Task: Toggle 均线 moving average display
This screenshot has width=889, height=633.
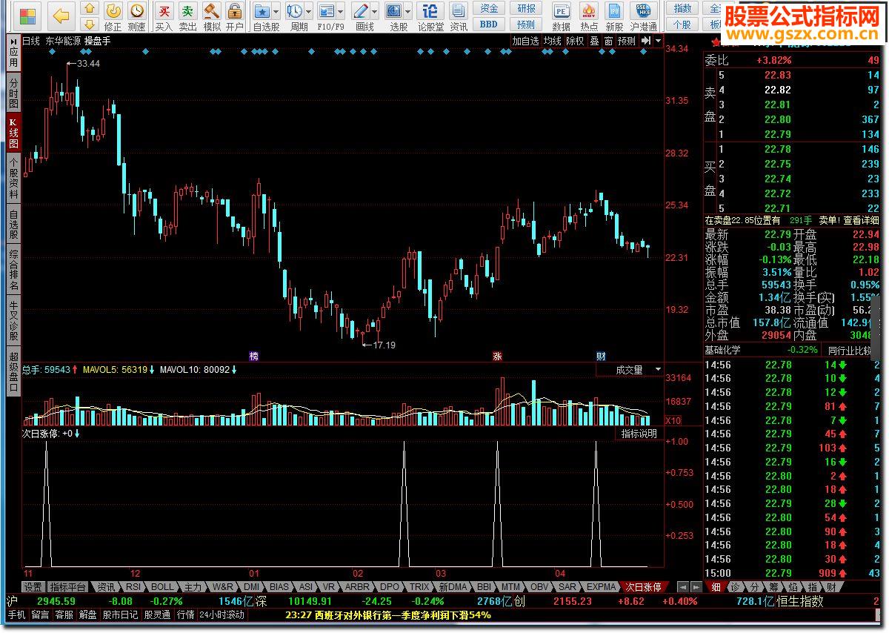Action: pyautogui.click(x=553, y=42)
